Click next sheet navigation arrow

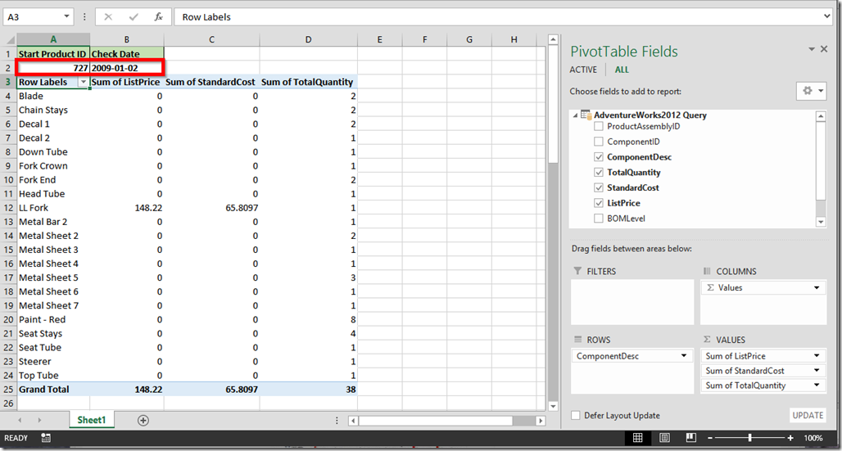(39, 420)
